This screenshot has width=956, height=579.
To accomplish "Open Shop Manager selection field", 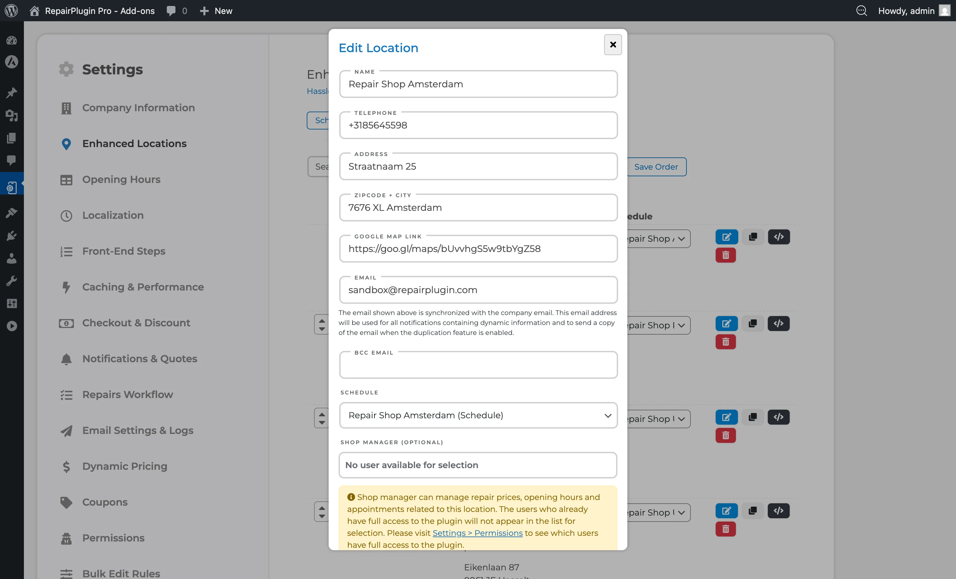I will pos(478,465).
